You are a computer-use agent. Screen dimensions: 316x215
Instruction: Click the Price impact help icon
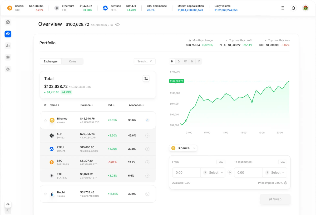click(285, 183)
